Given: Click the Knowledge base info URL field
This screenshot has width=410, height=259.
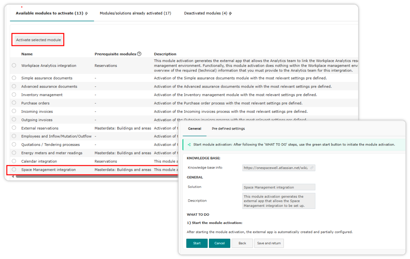Looking at the screenshot, I should (x=279, y=168).
